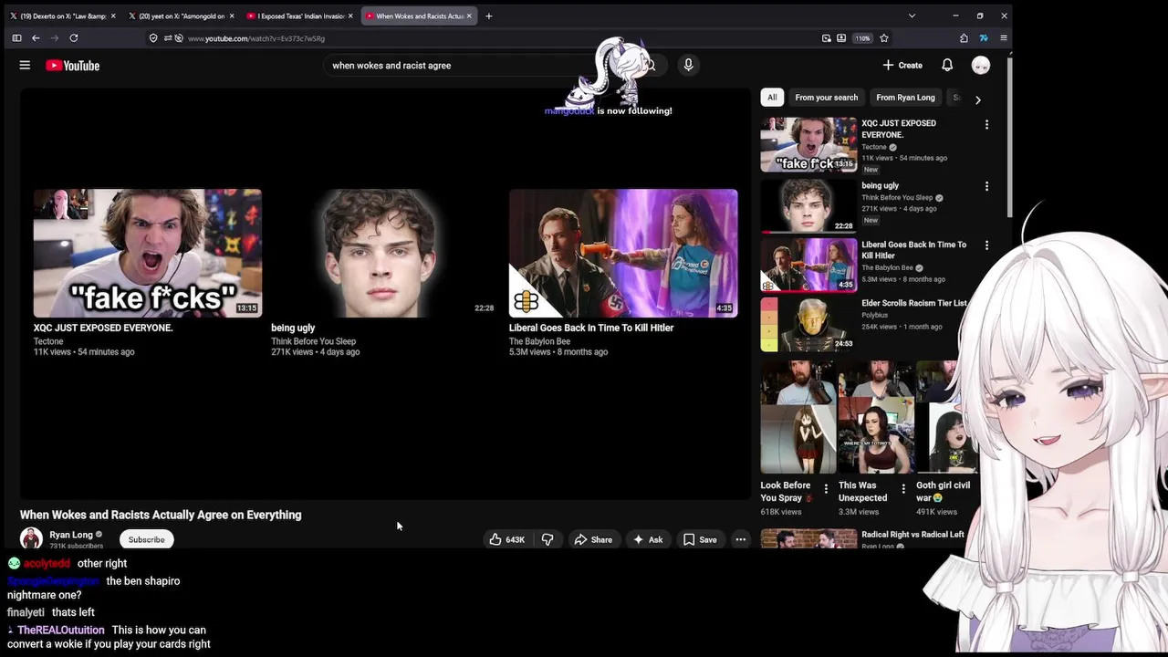This screenshot has height=657, width=1168.
Task: Open endscreen video 'XQC JUST EXPOSED EVERYONE.'
Action: pyautogui.click(x=148, y=253)
